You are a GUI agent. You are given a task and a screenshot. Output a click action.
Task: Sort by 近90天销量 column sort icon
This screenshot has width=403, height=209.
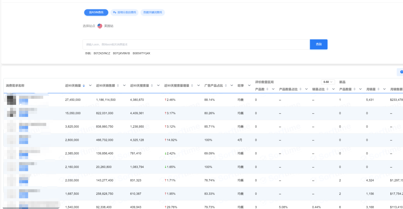[84, 85]
